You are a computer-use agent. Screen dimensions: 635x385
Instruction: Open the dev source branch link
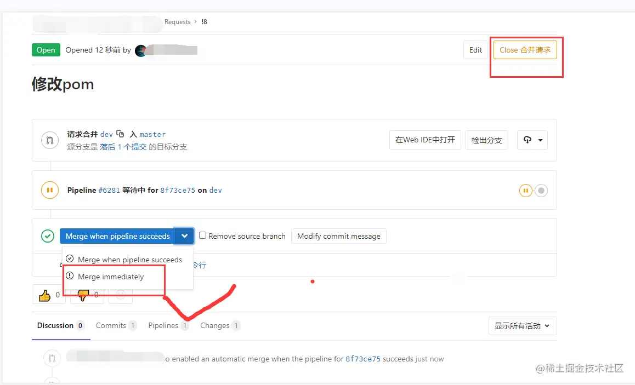click(106, 134)
